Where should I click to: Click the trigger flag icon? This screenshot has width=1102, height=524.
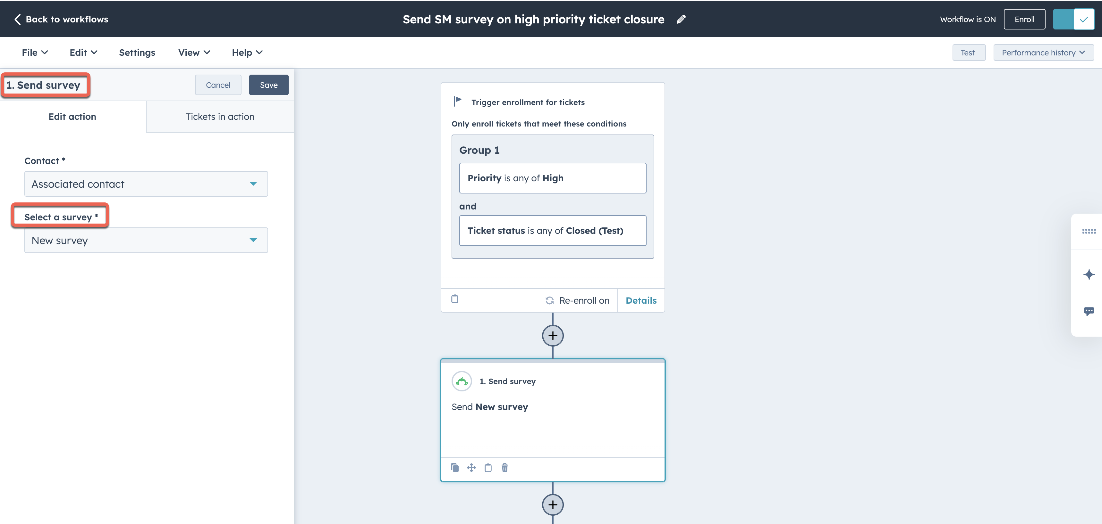457,101
